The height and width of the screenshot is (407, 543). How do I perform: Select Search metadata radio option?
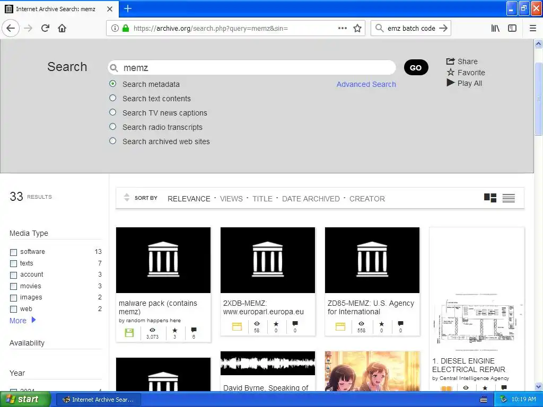point(112,84)
